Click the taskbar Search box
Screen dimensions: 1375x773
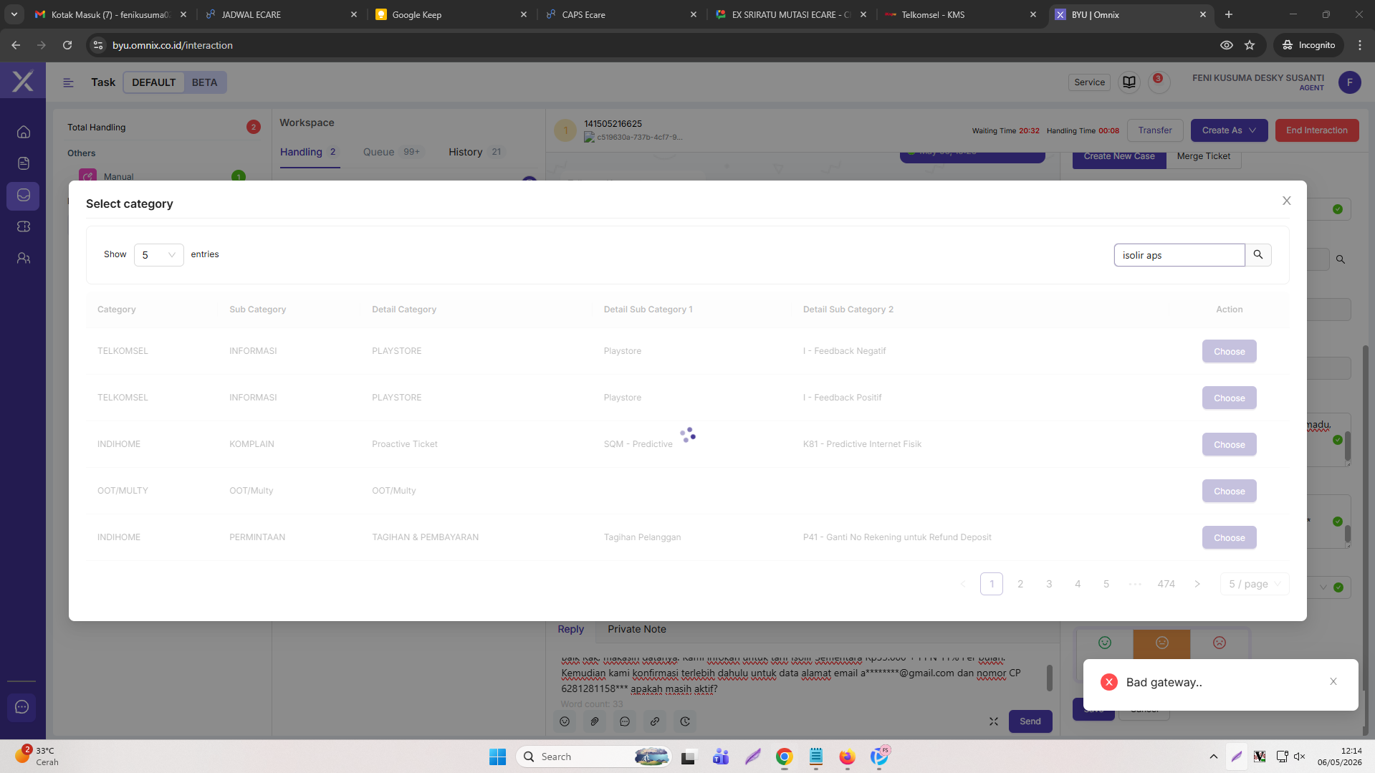tap(594, 757)
